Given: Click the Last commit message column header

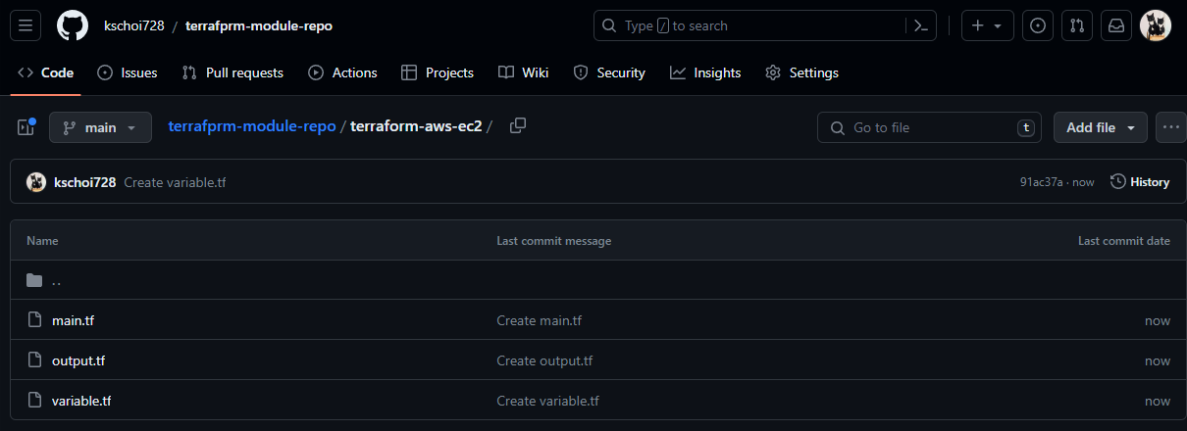Looking at the screenshot, I should click(x=553, y=241).
